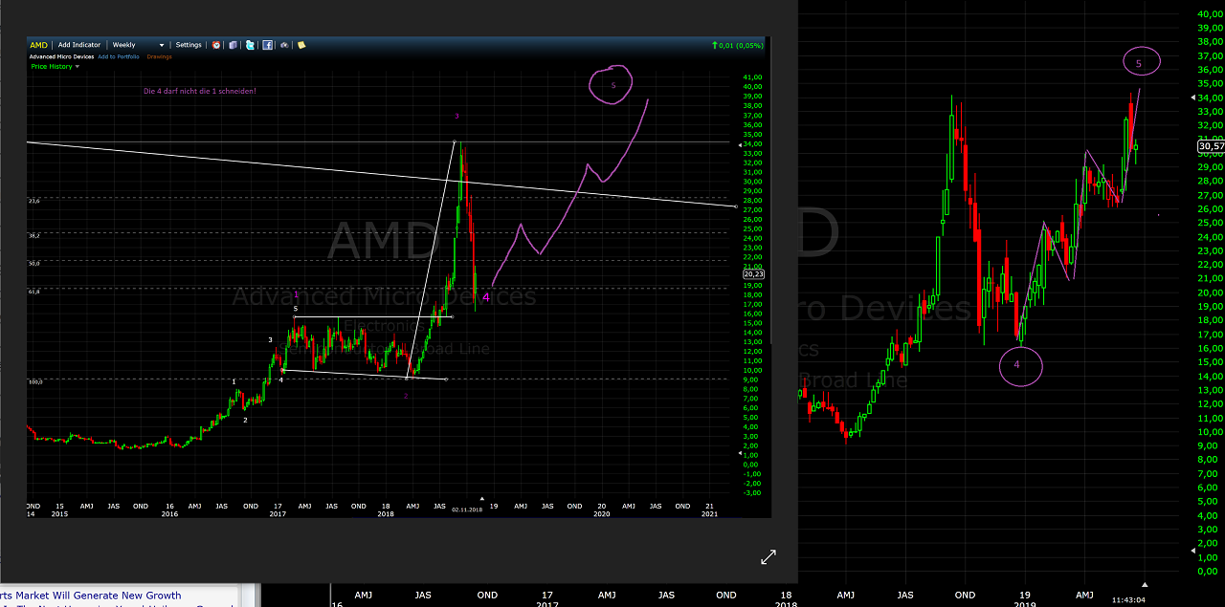Open the Weekly timeframe dropdown
This screenshot has height=607, width=1225.
click(x=138, y=45)
